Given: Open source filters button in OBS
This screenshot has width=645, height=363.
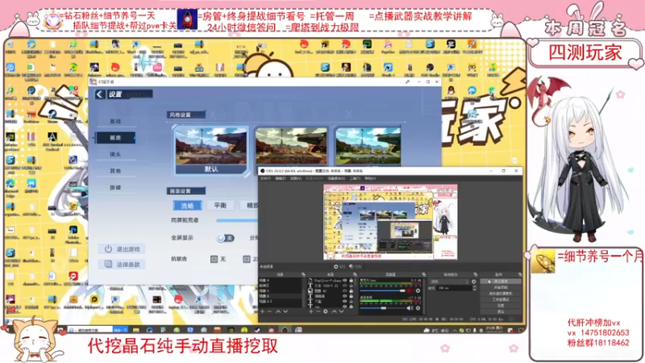Looking at the screenshot, I should tap(356, 266).
